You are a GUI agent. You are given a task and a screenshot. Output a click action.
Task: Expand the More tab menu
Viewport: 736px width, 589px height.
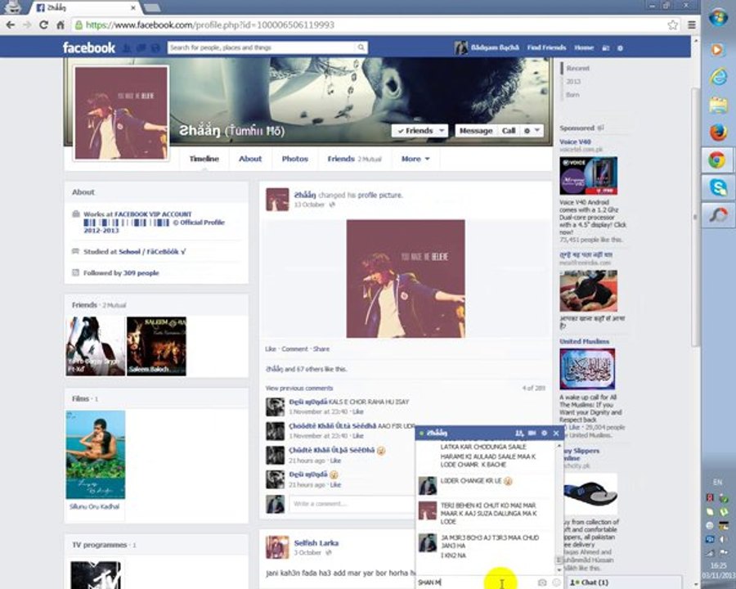coord(415,159)
